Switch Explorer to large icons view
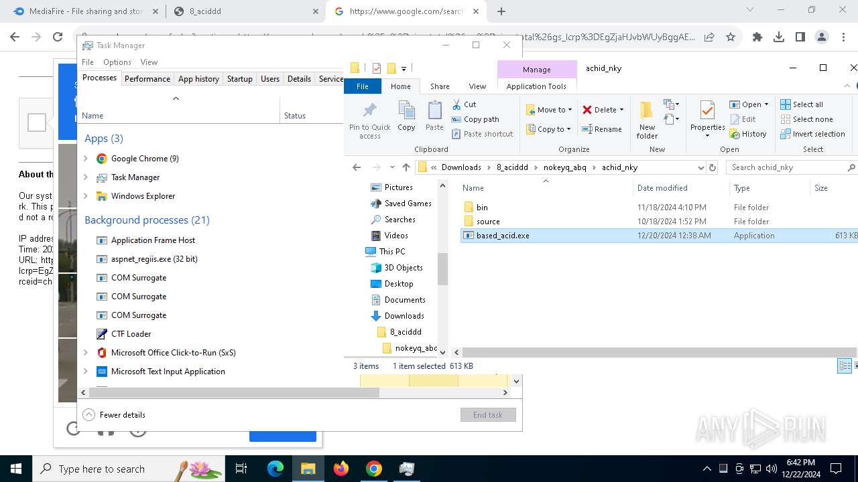 [x=856, y=366]
